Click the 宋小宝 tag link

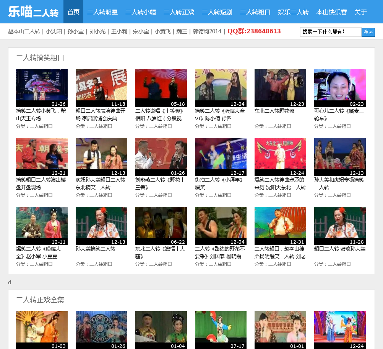click(141, 31)
